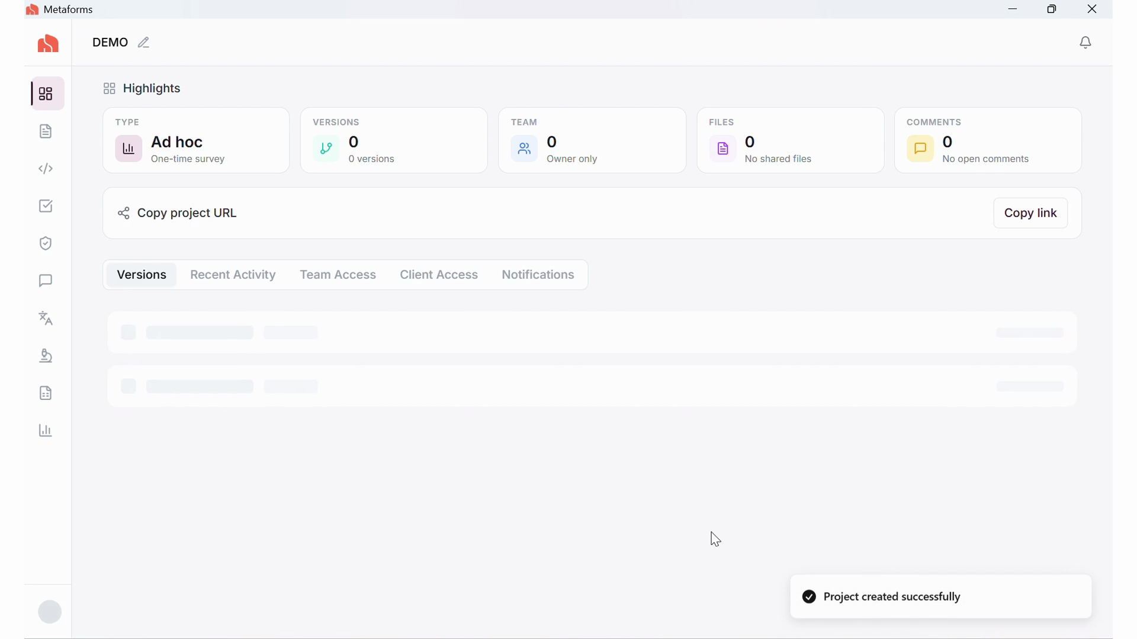Select the Notifications tab
Viewport: 1137px width, 639px height.
pos(538,275)
